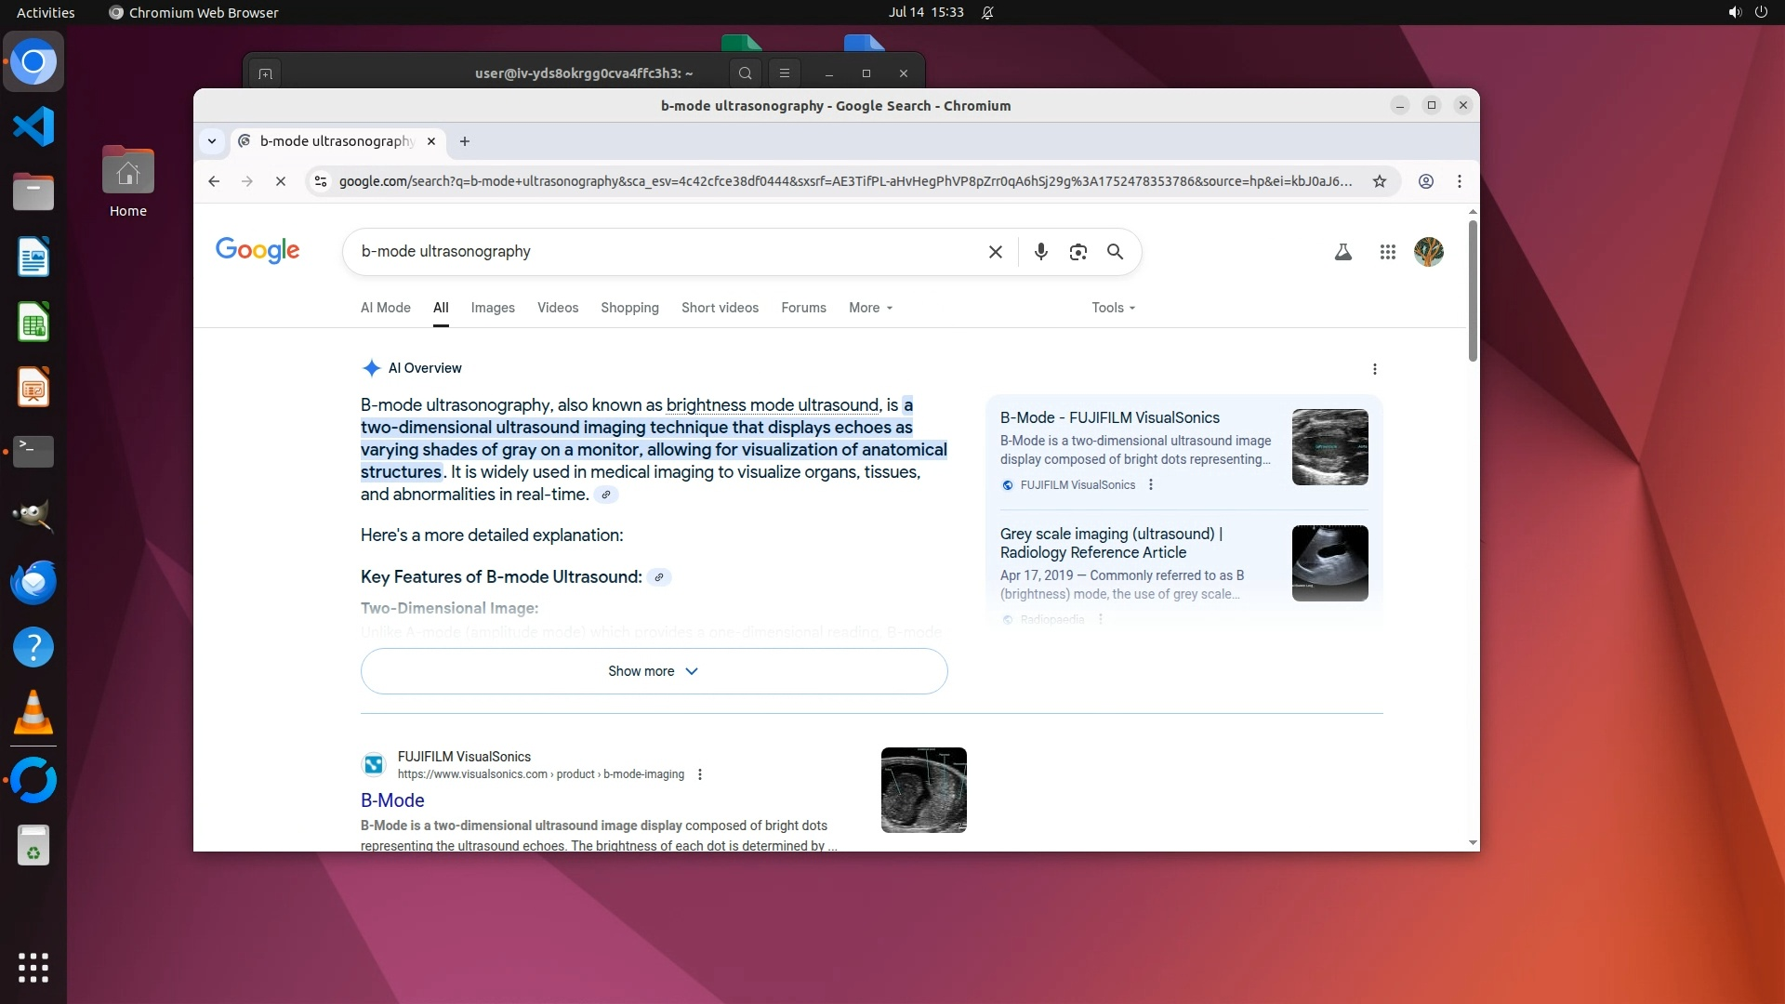Clear the search box with X icon
Image resolution: width=1785 pixels, height=1004 pixels.
point(995,252)
